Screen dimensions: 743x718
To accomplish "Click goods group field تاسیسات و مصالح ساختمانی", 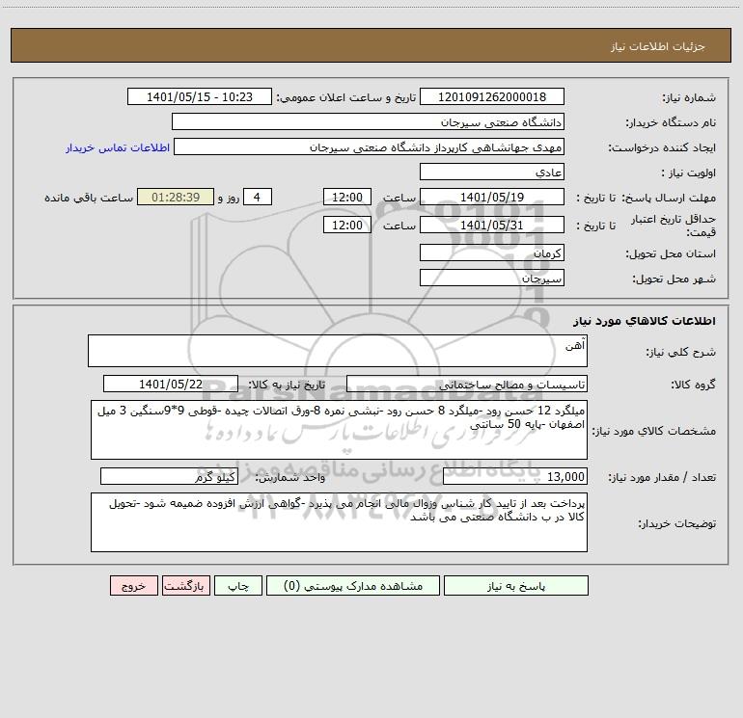I will [x=467, y=384].
